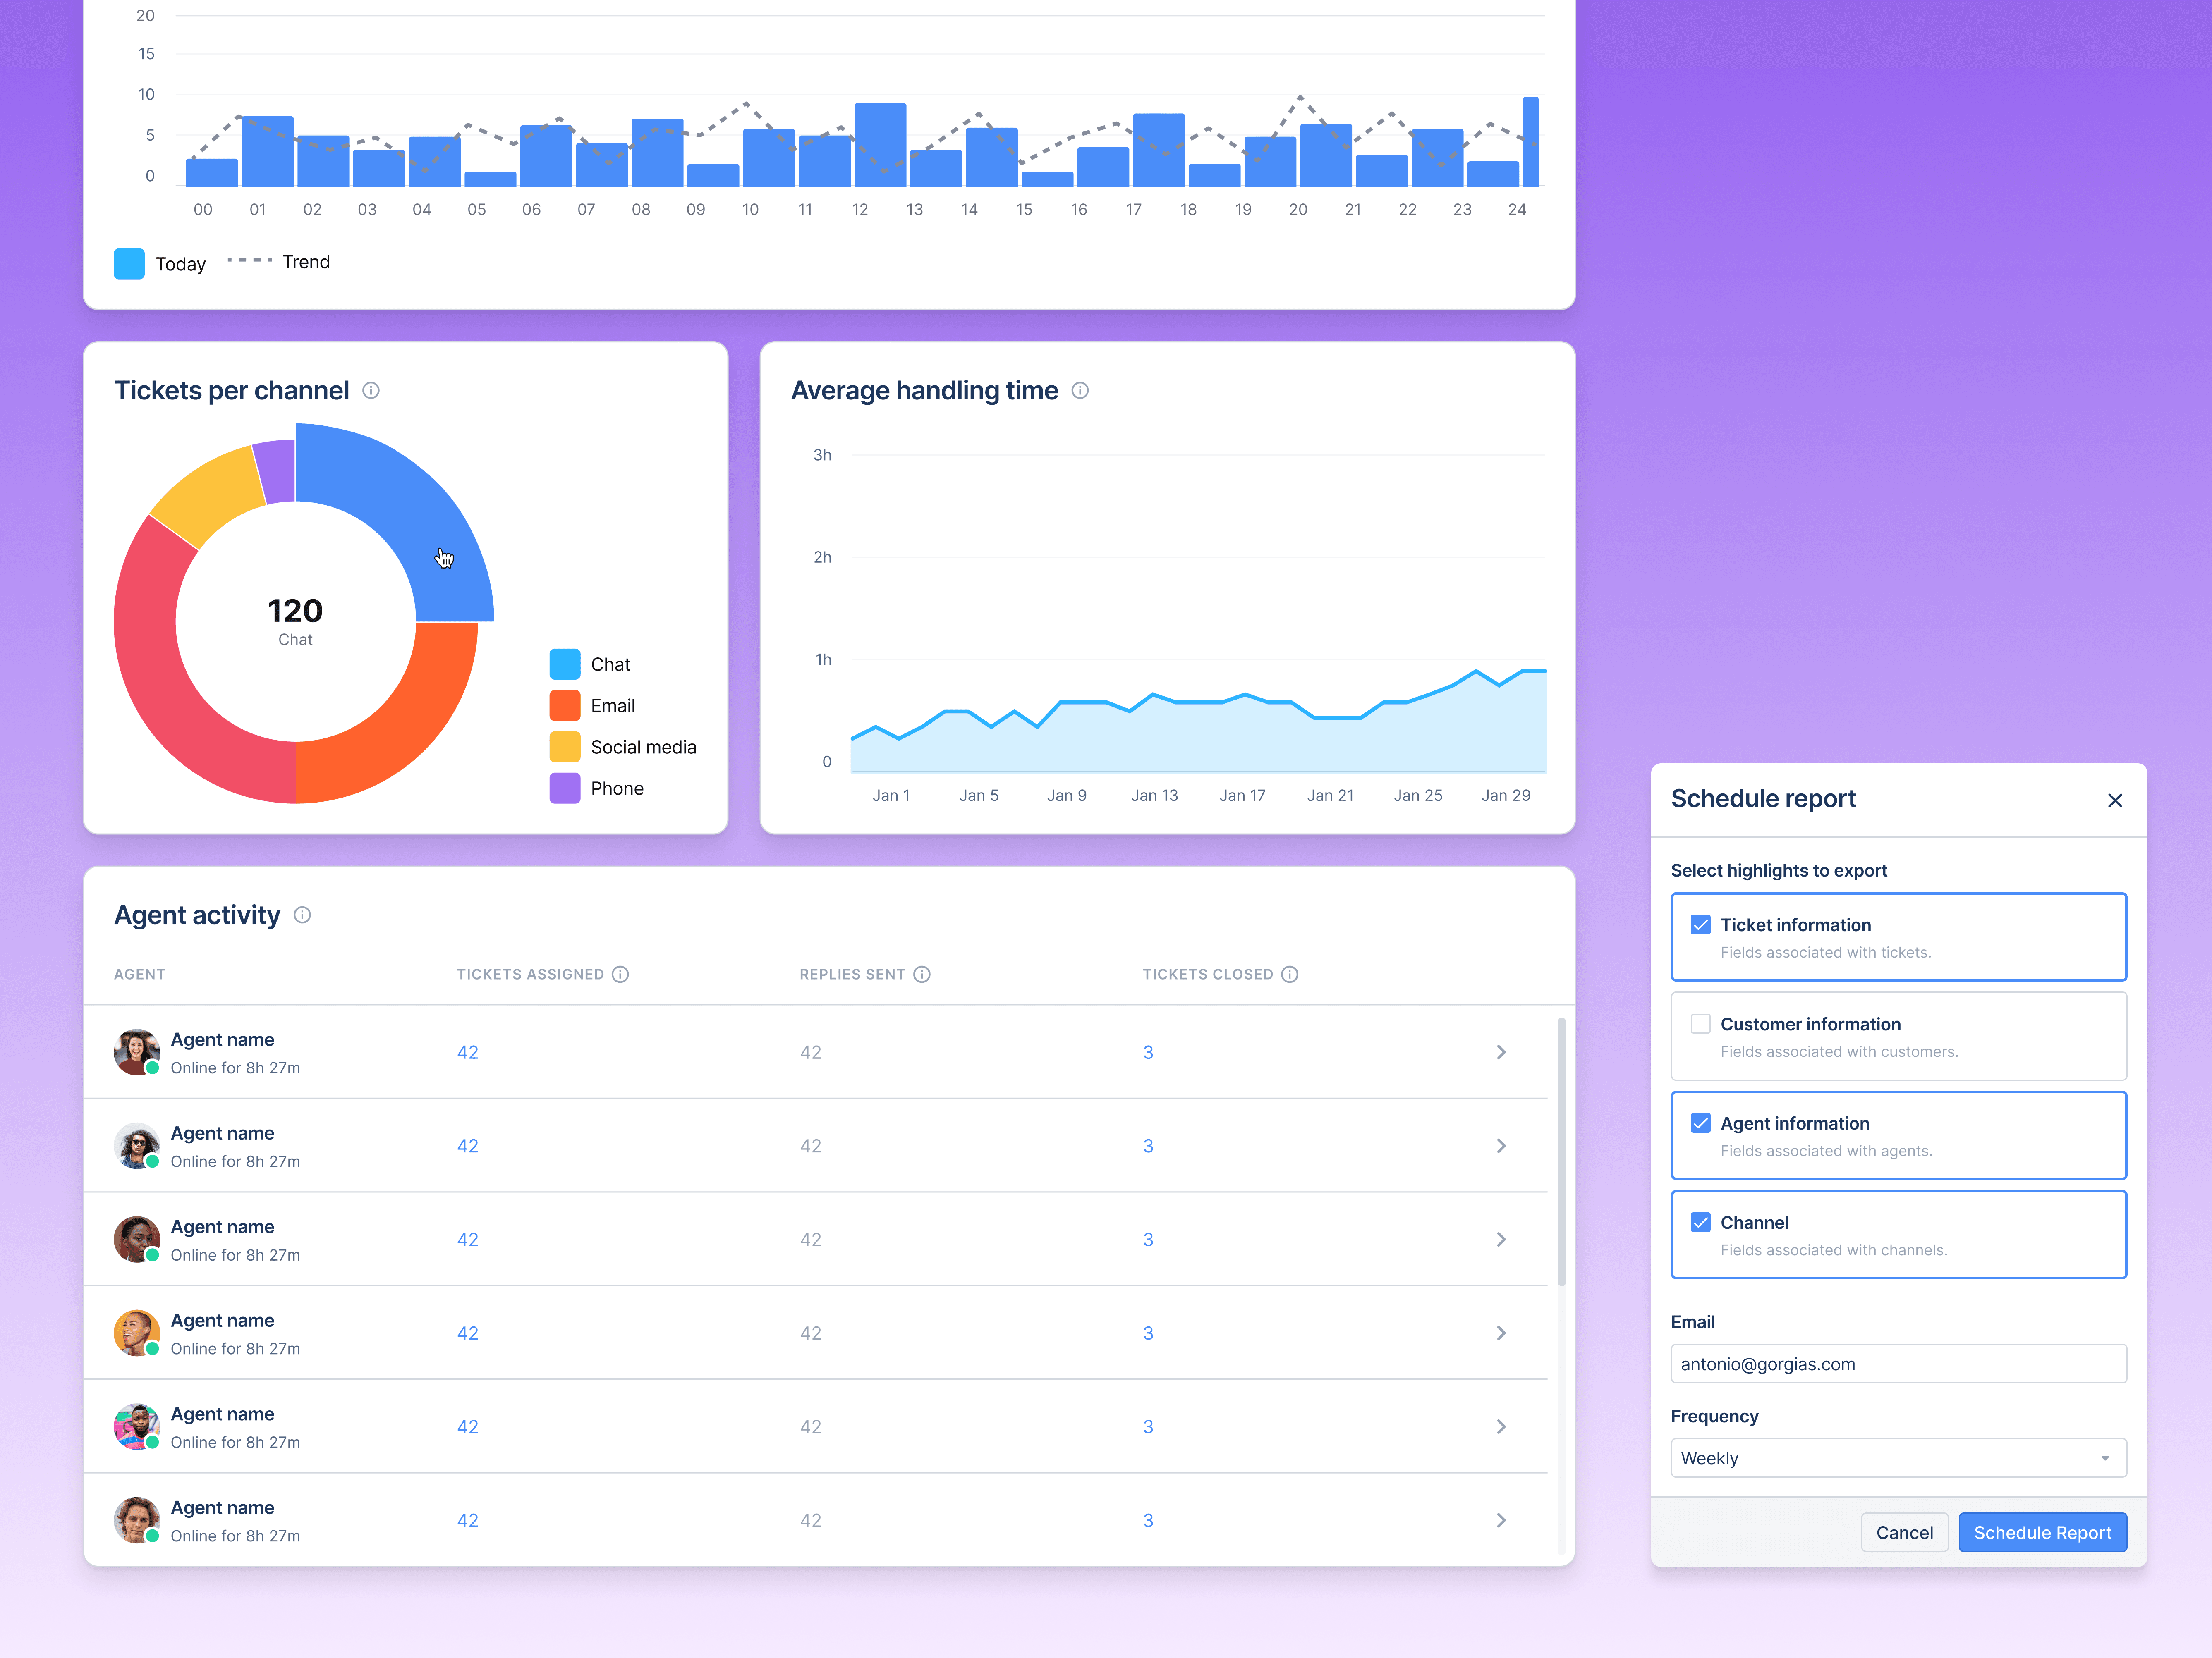Expand fifth agent row chevron
This screenshot has height=1658, width=2212.
point(1501,1427)
